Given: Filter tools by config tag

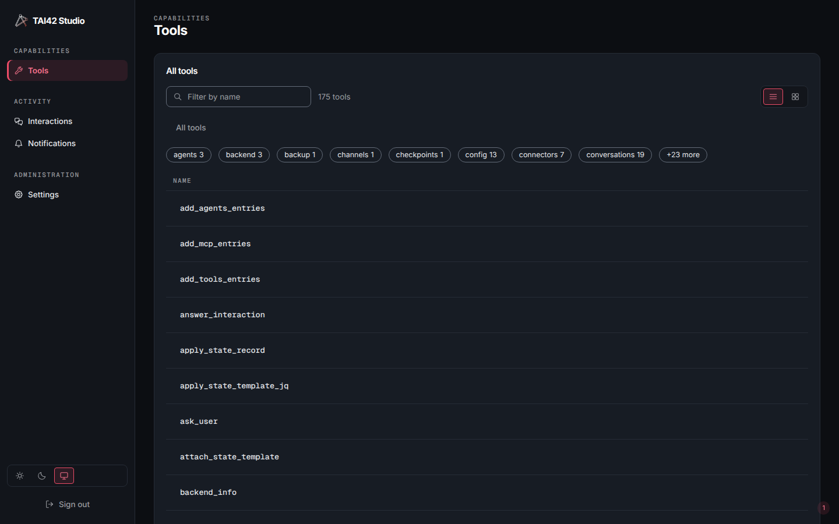Looking at the screenshot, I should [481, 155].
